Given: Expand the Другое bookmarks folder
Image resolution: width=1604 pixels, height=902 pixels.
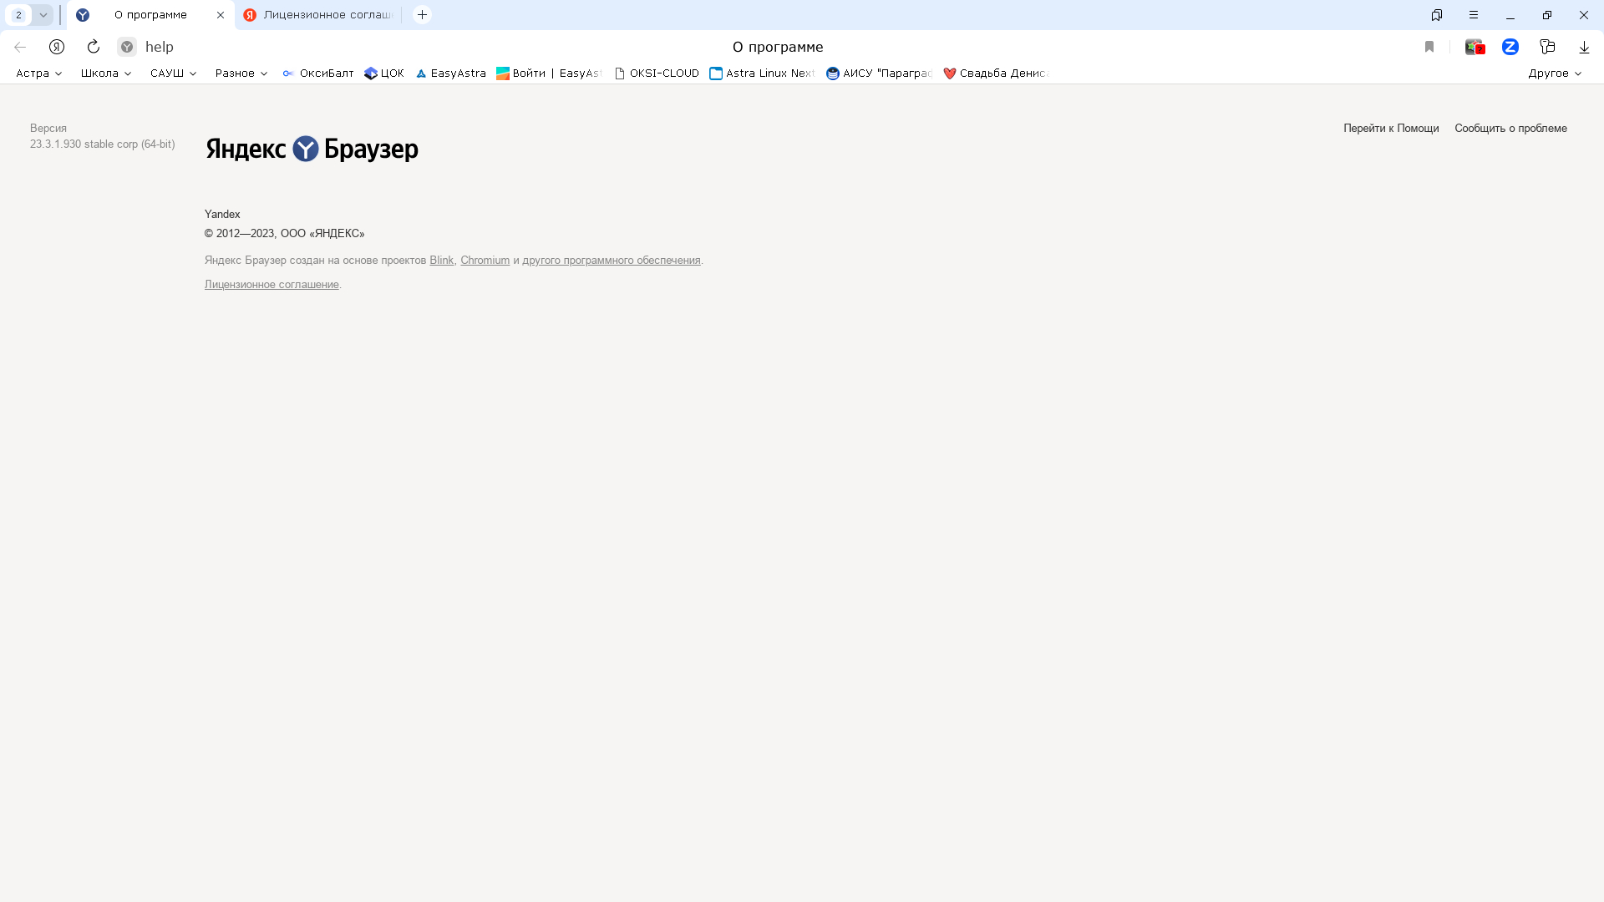Looking at the screenshot, I should [x=1555, y=73].
